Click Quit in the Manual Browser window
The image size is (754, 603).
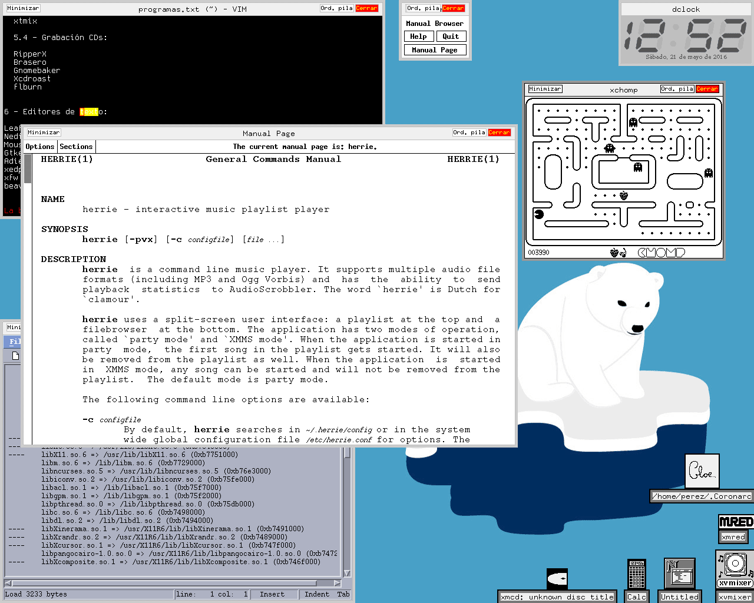coord(451,37)
